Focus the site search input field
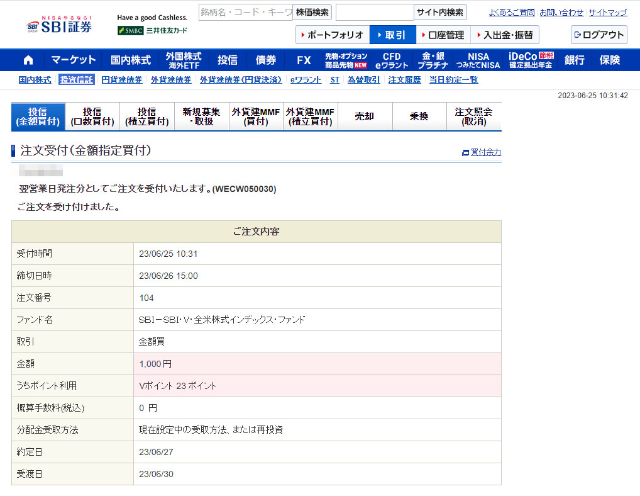The width and height of the screenshot is (640, 496). 374,12
